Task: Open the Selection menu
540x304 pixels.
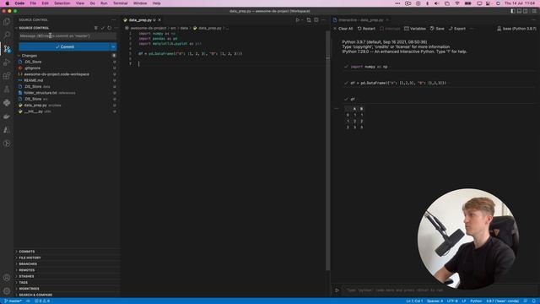Action: coord(62,3)
